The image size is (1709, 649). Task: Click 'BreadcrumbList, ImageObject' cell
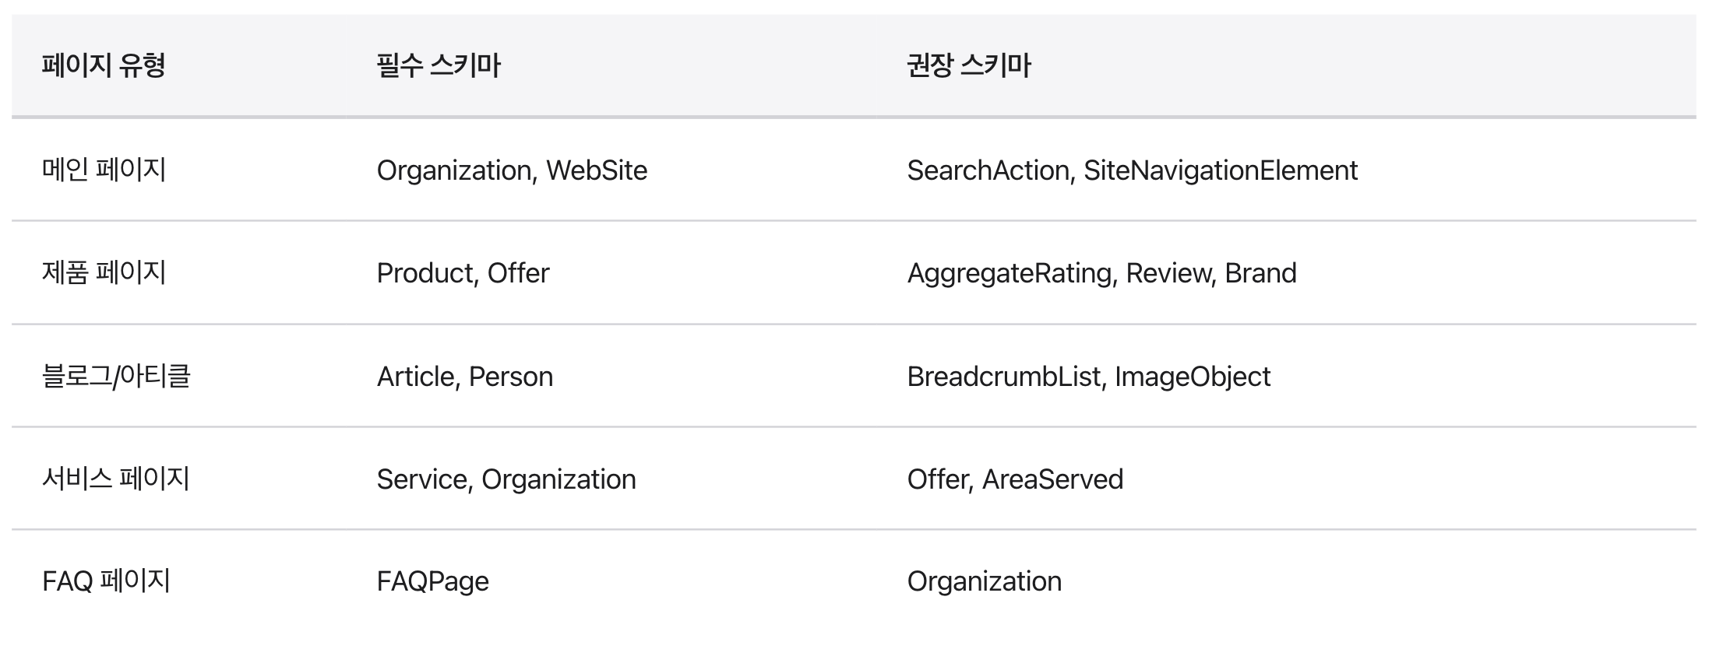coord(1088,377)
